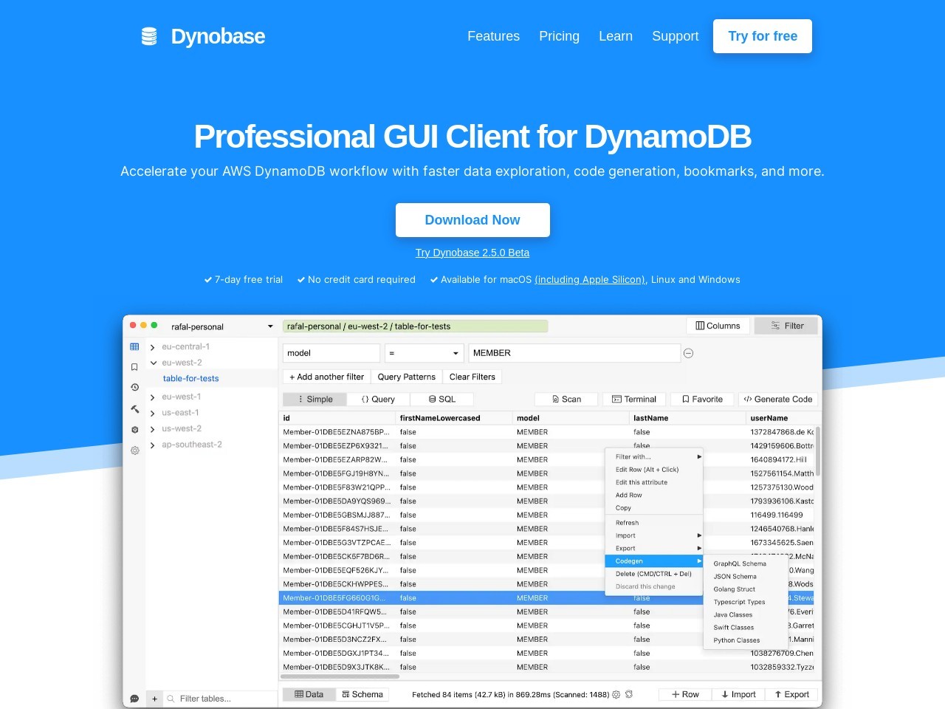Click Clear Filters button
945x709 pixels.
click(472, 377)
